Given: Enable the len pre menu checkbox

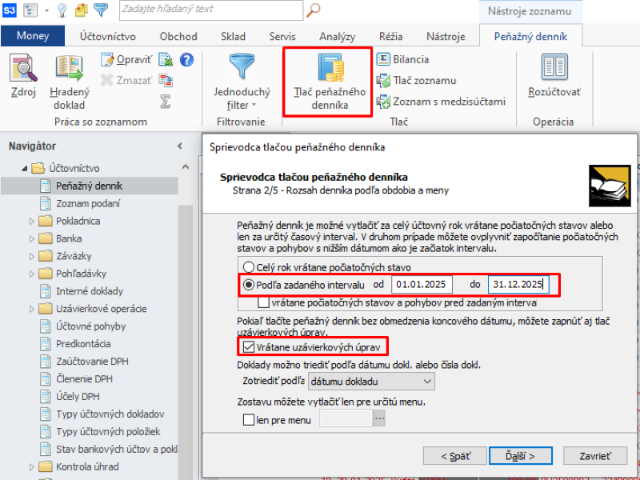Looking at the screenshot, I should click(248, 418).
